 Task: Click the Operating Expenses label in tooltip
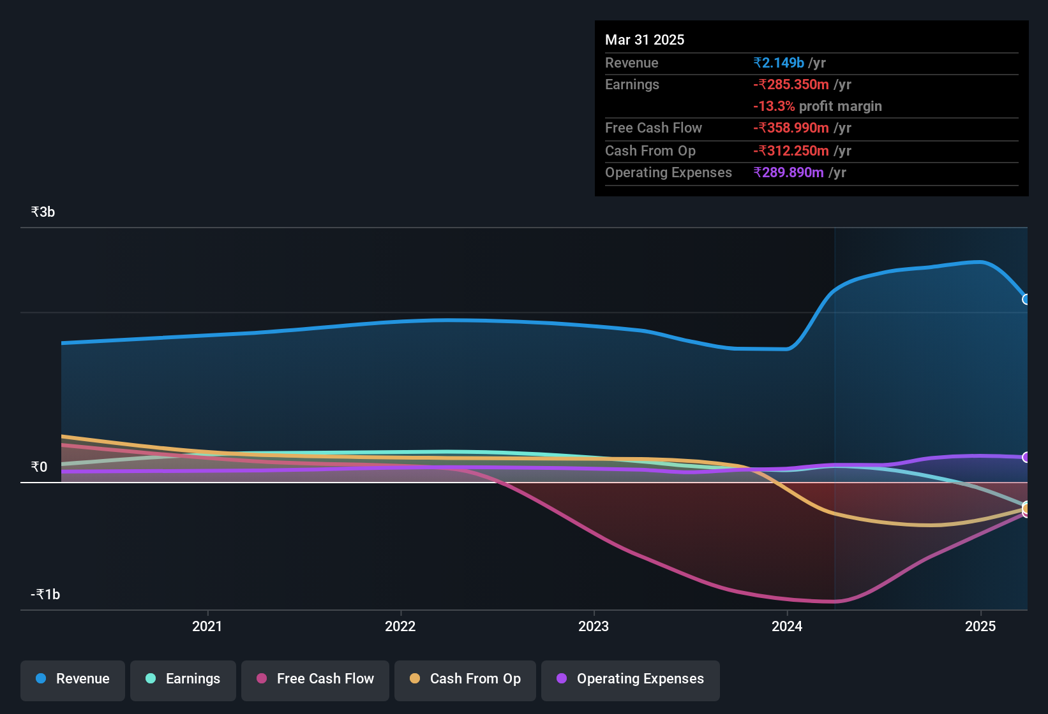(x=668, y=172)
